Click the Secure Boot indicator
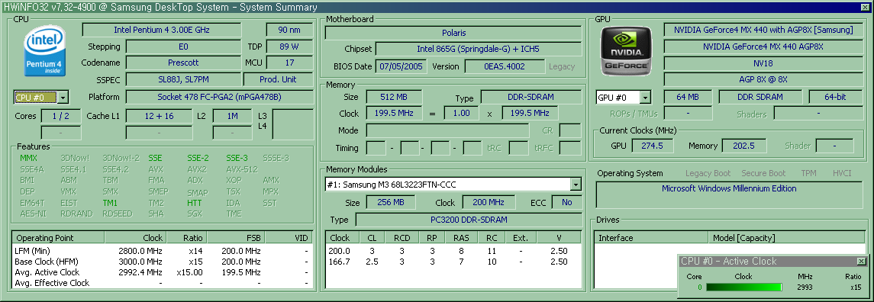 point(763,173)
